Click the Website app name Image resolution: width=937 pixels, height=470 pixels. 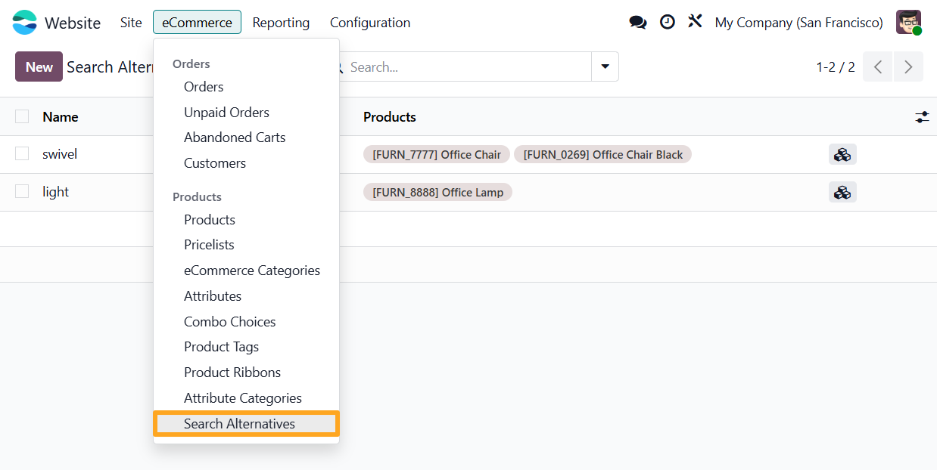click(x=73, y=23)
